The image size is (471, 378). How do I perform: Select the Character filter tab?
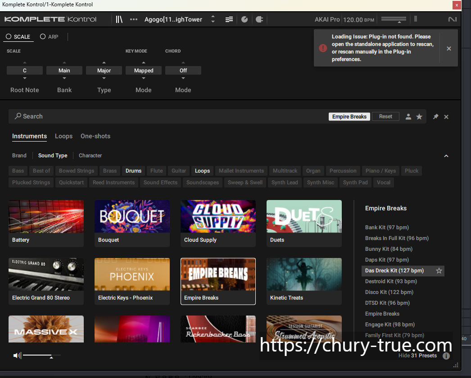tap(91, 156)
